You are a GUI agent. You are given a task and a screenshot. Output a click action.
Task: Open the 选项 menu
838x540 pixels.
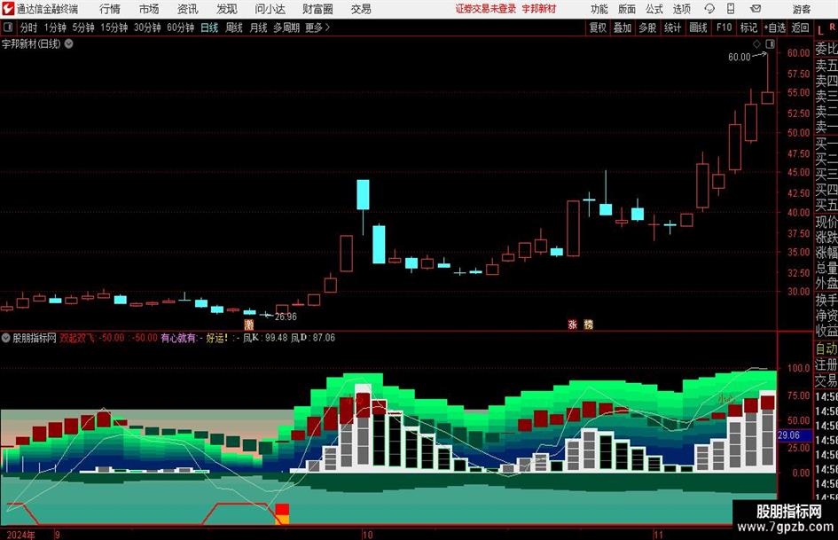pos(681,9)
